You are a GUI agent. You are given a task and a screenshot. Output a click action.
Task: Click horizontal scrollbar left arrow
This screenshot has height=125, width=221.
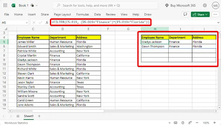click(10, 111)
